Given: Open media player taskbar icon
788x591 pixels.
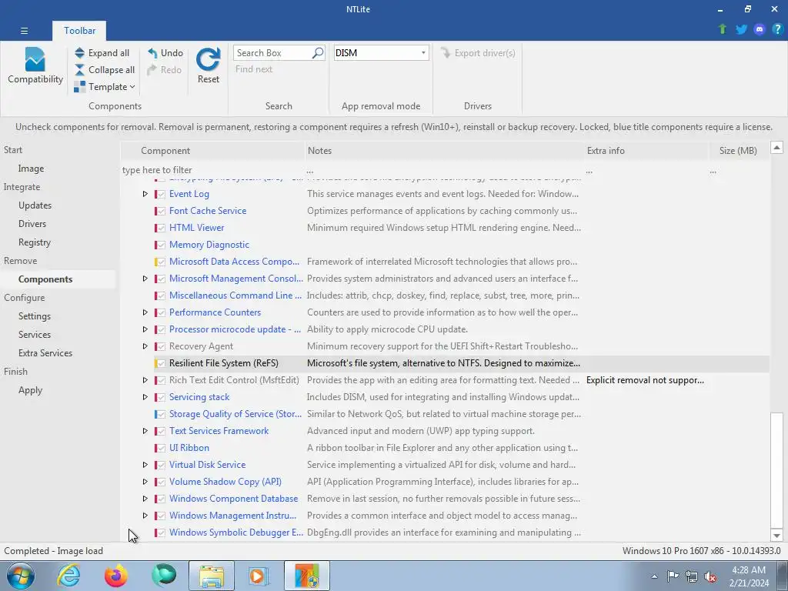Looking at the screenshot, I should point(259,576).
